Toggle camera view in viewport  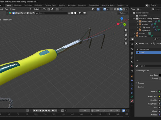point(126,39)
